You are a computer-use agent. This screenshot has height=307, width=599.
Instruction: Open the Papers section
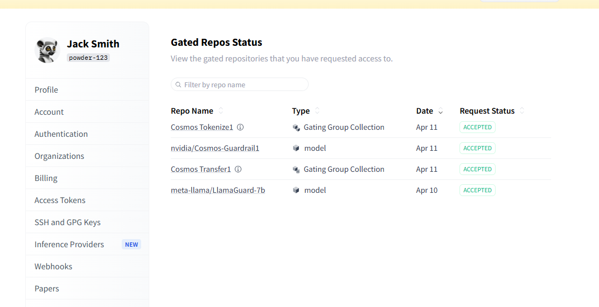pos(87,289)
